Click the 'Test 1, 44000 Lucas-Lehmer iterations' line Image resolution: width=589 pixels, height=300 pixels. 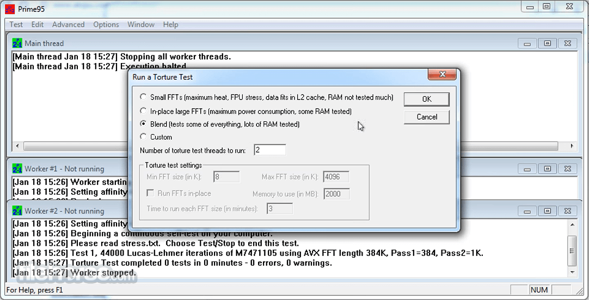(x=248, y=253)
